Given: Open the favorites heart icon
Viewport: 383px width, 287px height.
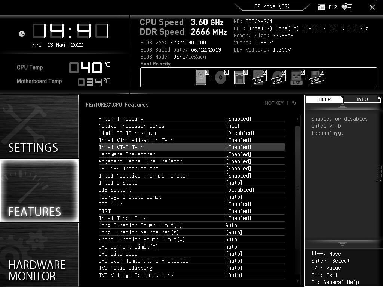Looking at the screenshot, I should point(347,7).
